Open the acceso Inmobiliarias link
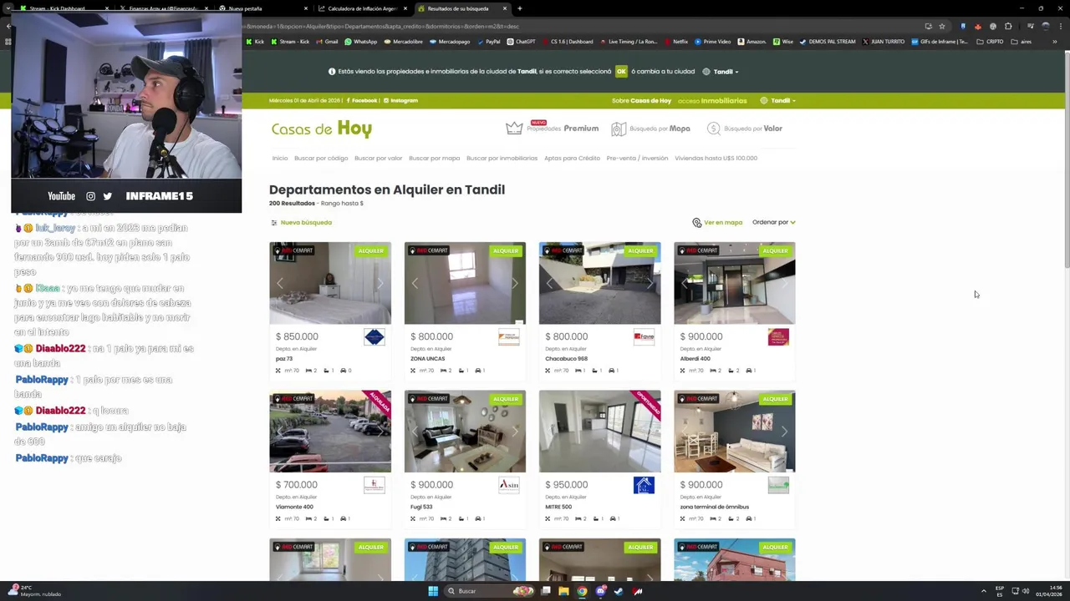Screen dimensions: 1070x601 pos(712,101)
